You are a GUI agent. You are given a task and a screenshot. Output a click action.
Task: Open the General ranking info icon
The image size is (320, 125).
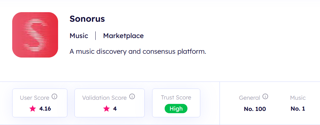(265, 96)
